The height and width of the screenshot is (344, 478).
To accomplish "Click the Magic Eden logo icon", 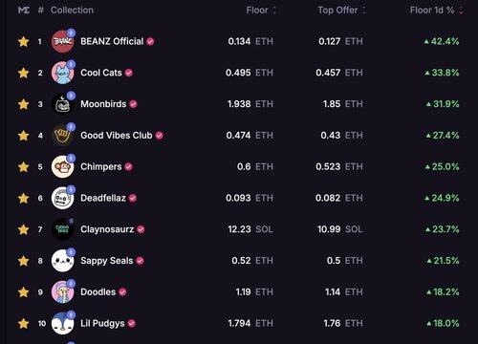I will point(24,11).
